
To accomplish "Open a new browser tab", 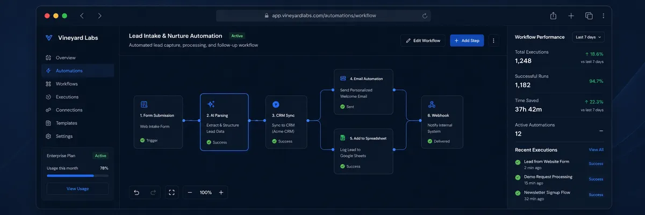I will point(571,16).
